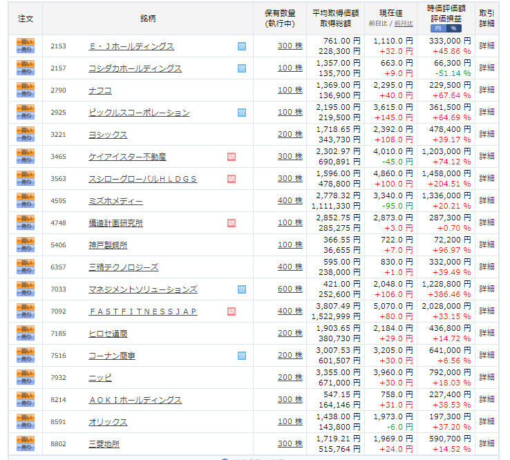Click the 買い buy button for 7092 FASTFITNESSJAP
Viewport: 510px width, 460px height.
tap(26, 307)
